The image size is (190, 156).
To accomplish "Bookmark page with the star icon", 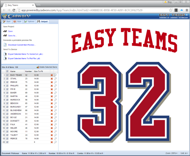I will click(x=171, y=10).
